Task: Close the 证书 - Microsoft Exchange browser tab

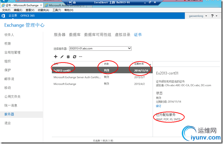Action: [x=41, y=5]
